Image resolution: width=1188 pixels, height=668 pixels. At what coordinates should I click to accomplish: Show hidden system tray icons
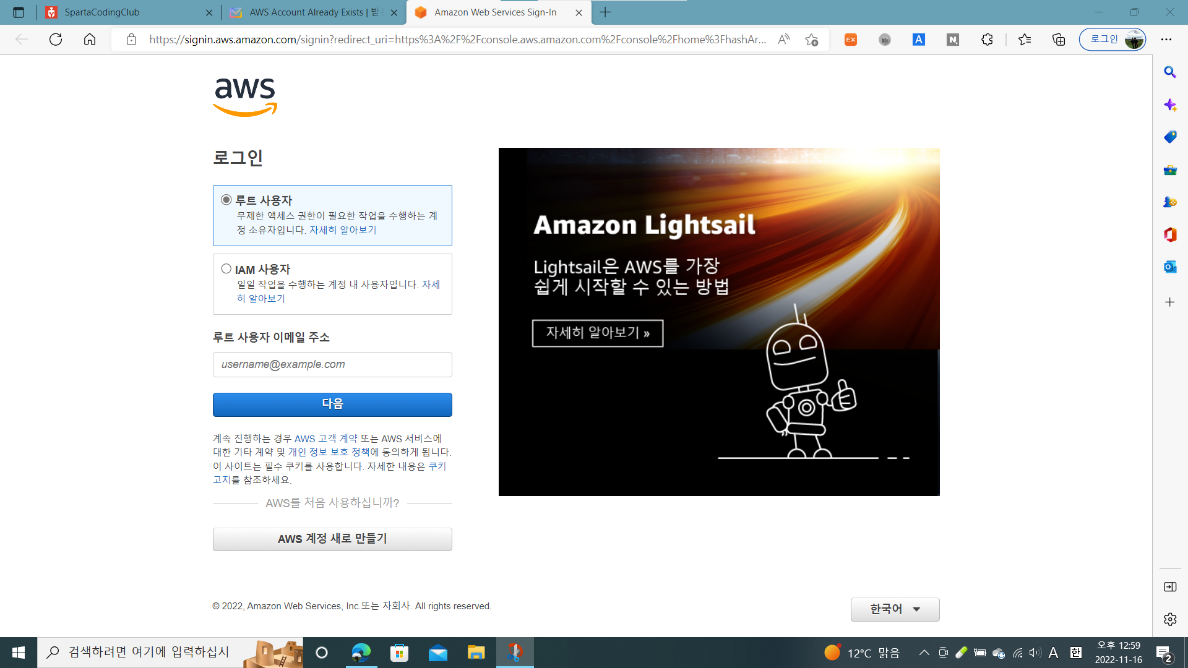pos(924,653)
